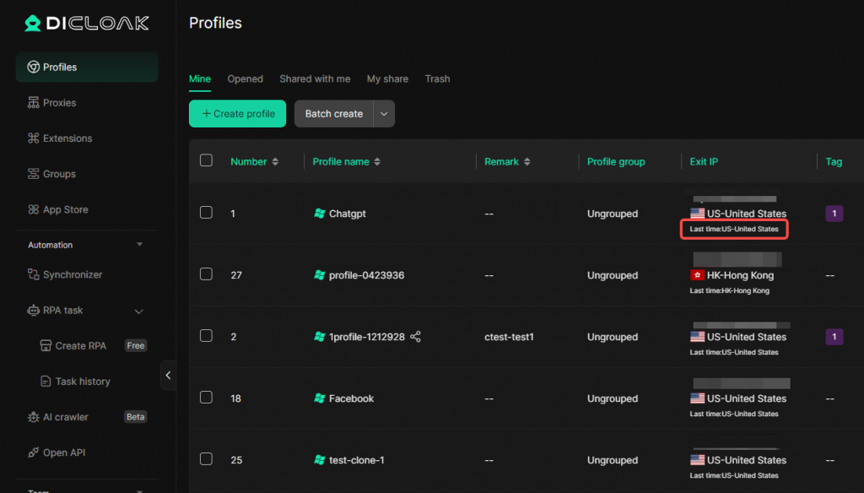The width and height of the screenshot is (864, 493).
Task: Collapse the Automation section arrow
Action: click(139, 244)
